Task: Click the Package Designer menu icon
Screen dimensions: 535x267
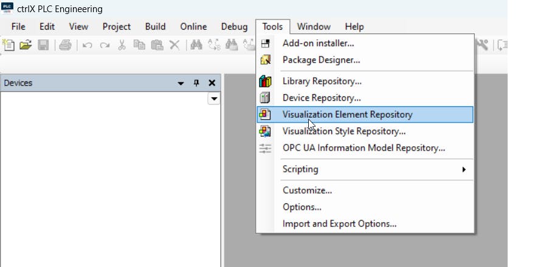Action: [265, 60]
